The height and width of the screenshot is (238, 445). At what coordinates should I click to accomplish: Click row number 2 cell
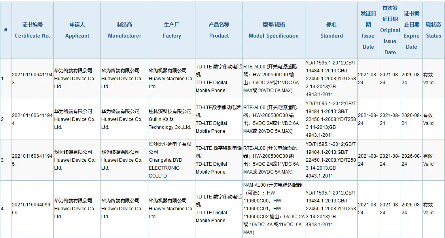tap(6, 119)
